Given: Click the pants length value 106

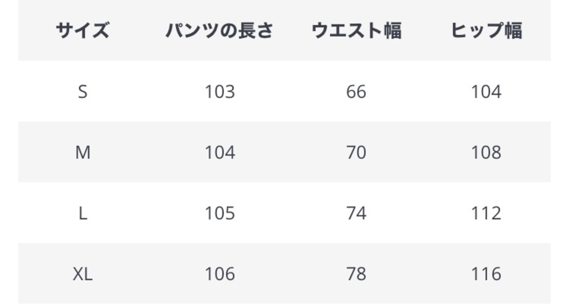Looking at the screenshot, I should 219,274.
